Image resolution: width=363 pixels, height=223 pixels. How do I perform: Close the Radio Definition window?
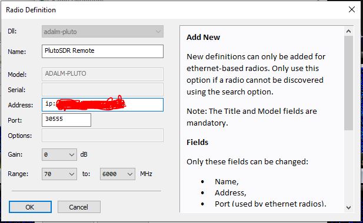tap(352, 9)
